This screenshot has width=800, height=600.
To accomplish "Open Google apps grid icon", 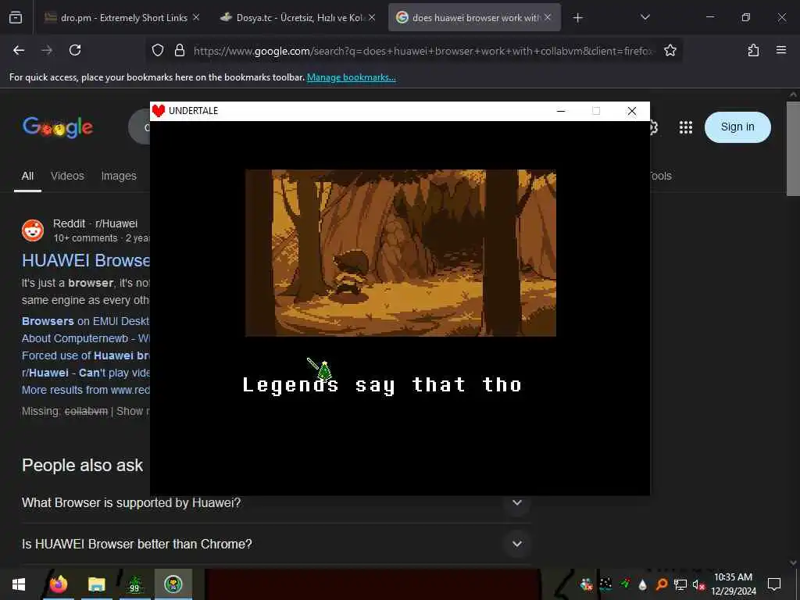I will pyautogui.click(x=686, y=127).
